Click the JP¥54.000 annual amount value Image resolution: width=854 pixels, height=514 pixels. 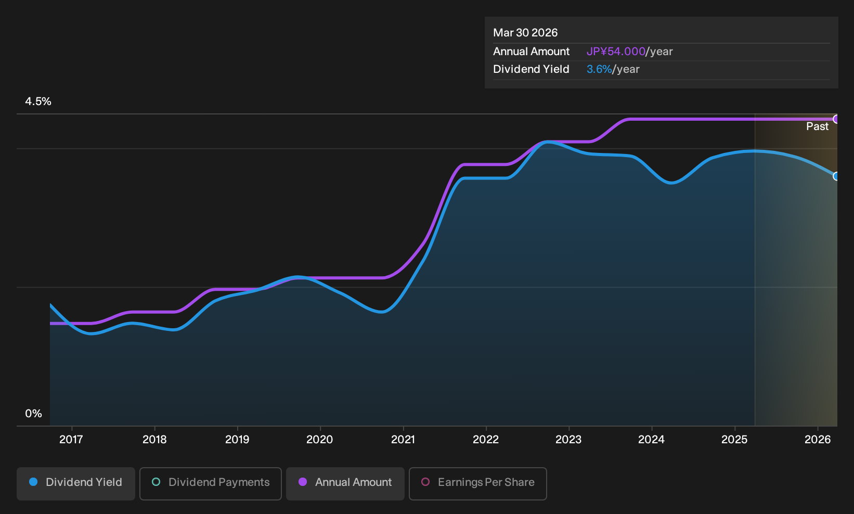tap(616, 52)
